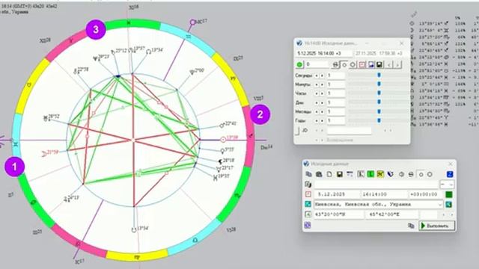Click the copy icon in Исходные данные toolbar
479x269 pixels.
[x=309, y=174]
